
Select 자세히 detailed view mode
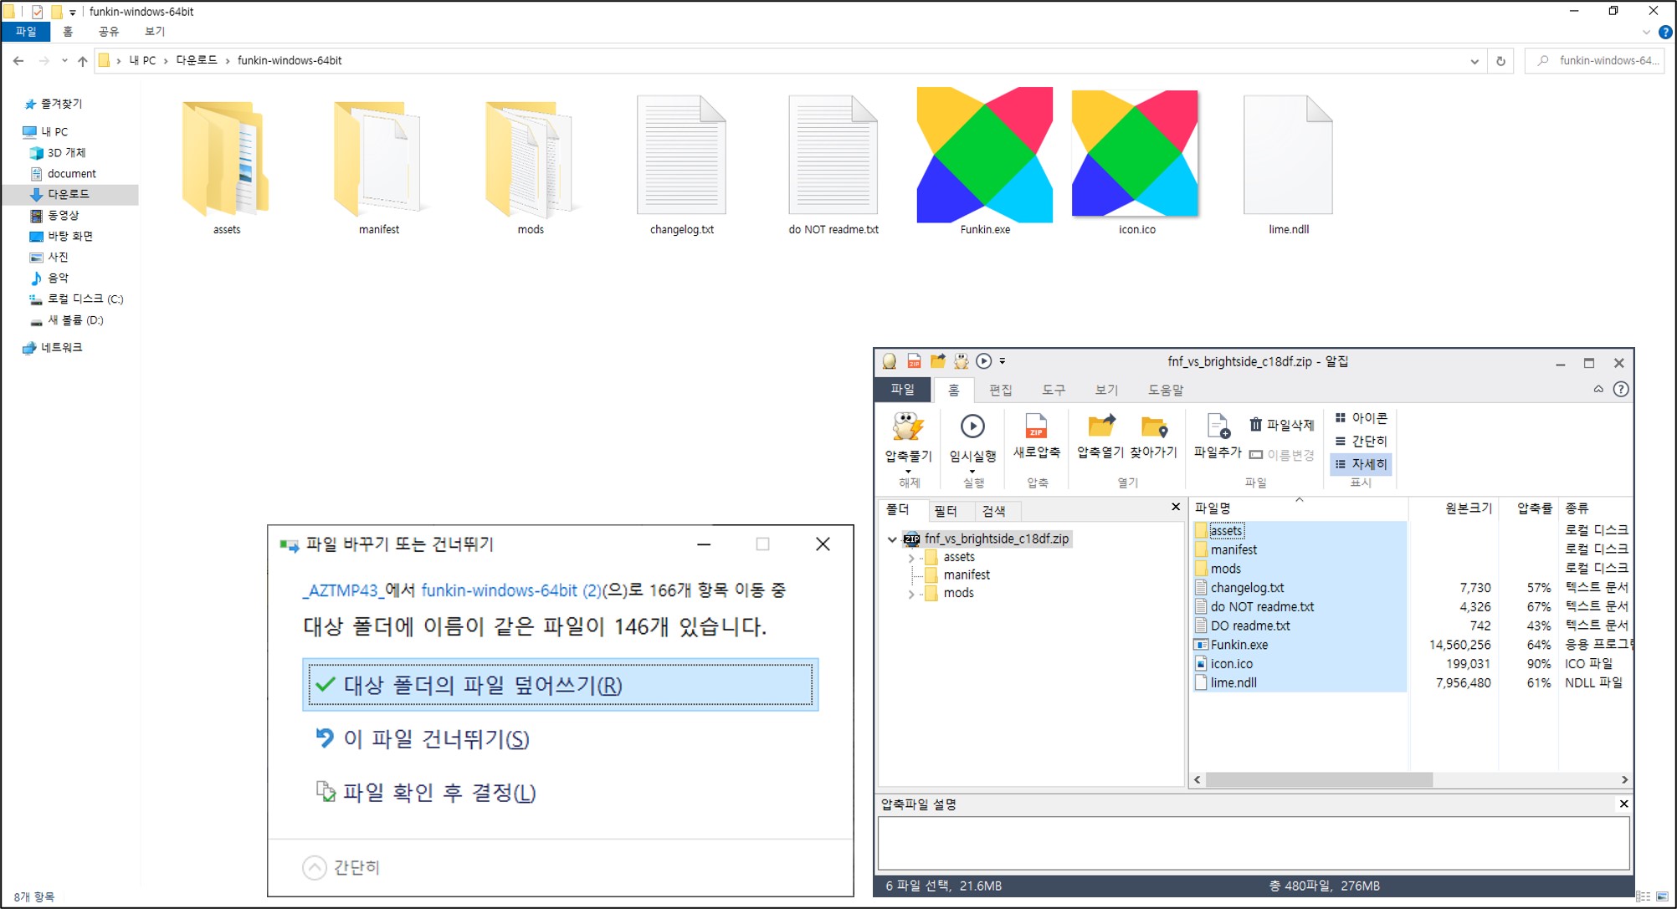[x=1362, y=464]
